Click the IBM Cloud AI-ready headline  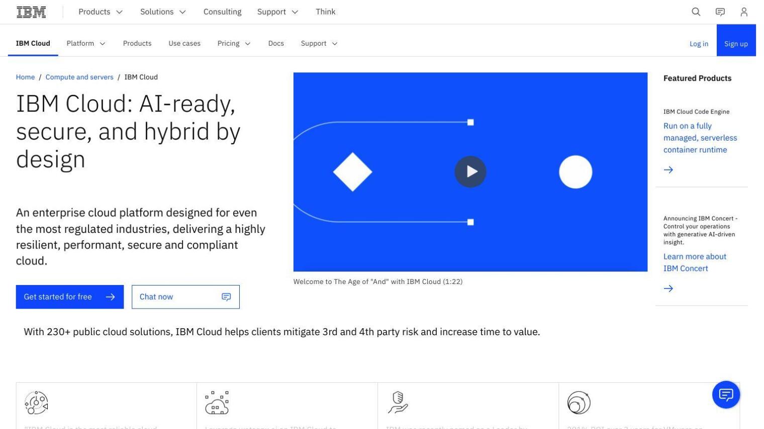tap(129, 131)
